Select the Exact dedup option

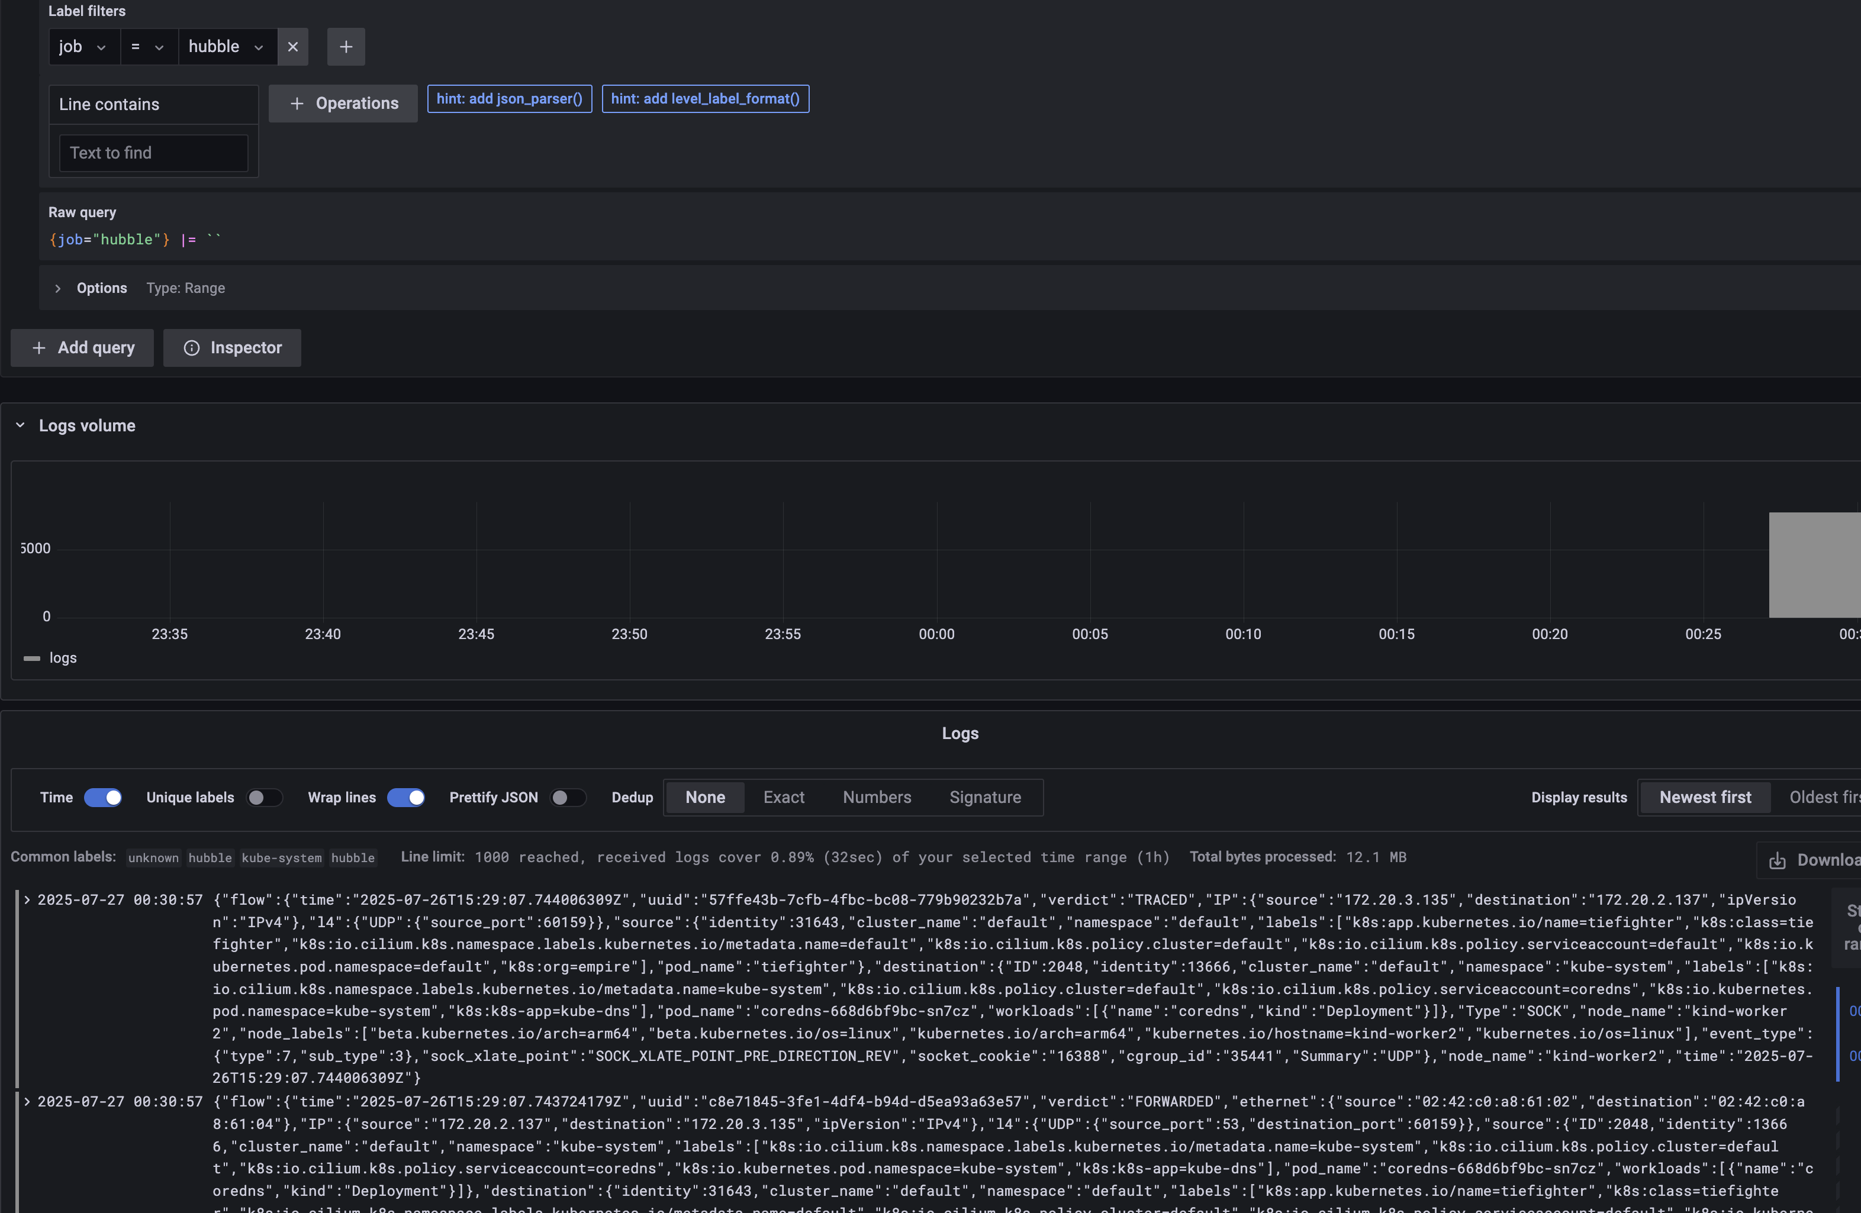[784, 797]
